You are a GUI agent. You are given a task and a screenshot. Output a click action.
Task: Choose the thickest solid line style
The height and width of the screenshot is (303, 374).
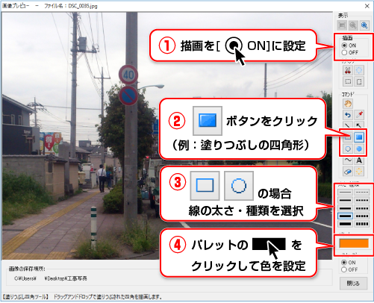[x=345, y=224]
